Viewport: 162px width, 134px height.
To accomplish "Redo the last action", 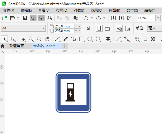I will [98, 18].
